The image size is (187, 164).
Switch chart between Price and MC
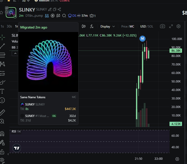coord(127,26)
